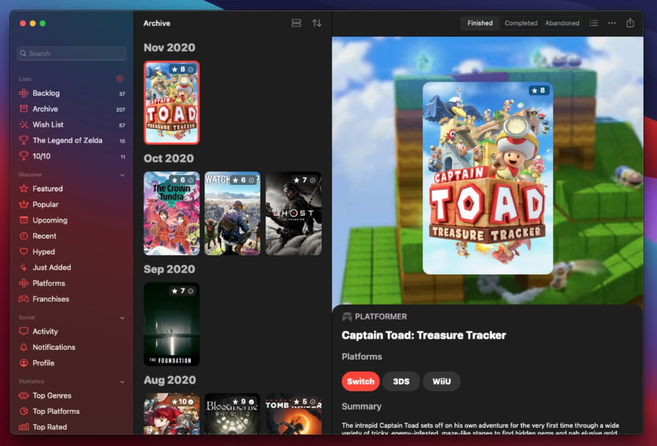Go to Featured games
The height and width of the screenshot is (446, 657).
pyautogui.click(x=72, y=188)
